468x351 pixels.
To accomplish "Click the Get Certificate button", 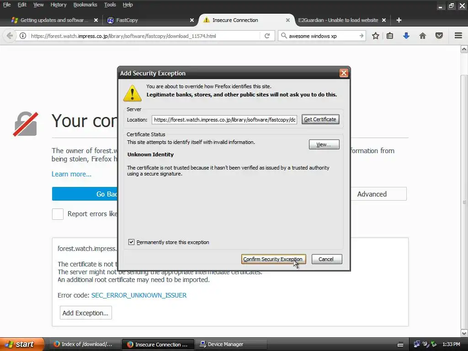I will 320,119.
